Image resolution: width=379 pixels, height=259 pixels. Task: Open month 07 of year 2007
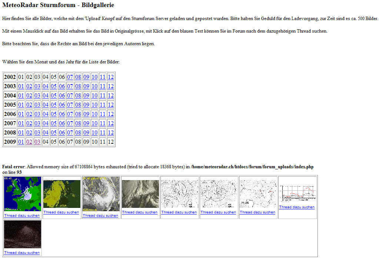pos(70,123)
